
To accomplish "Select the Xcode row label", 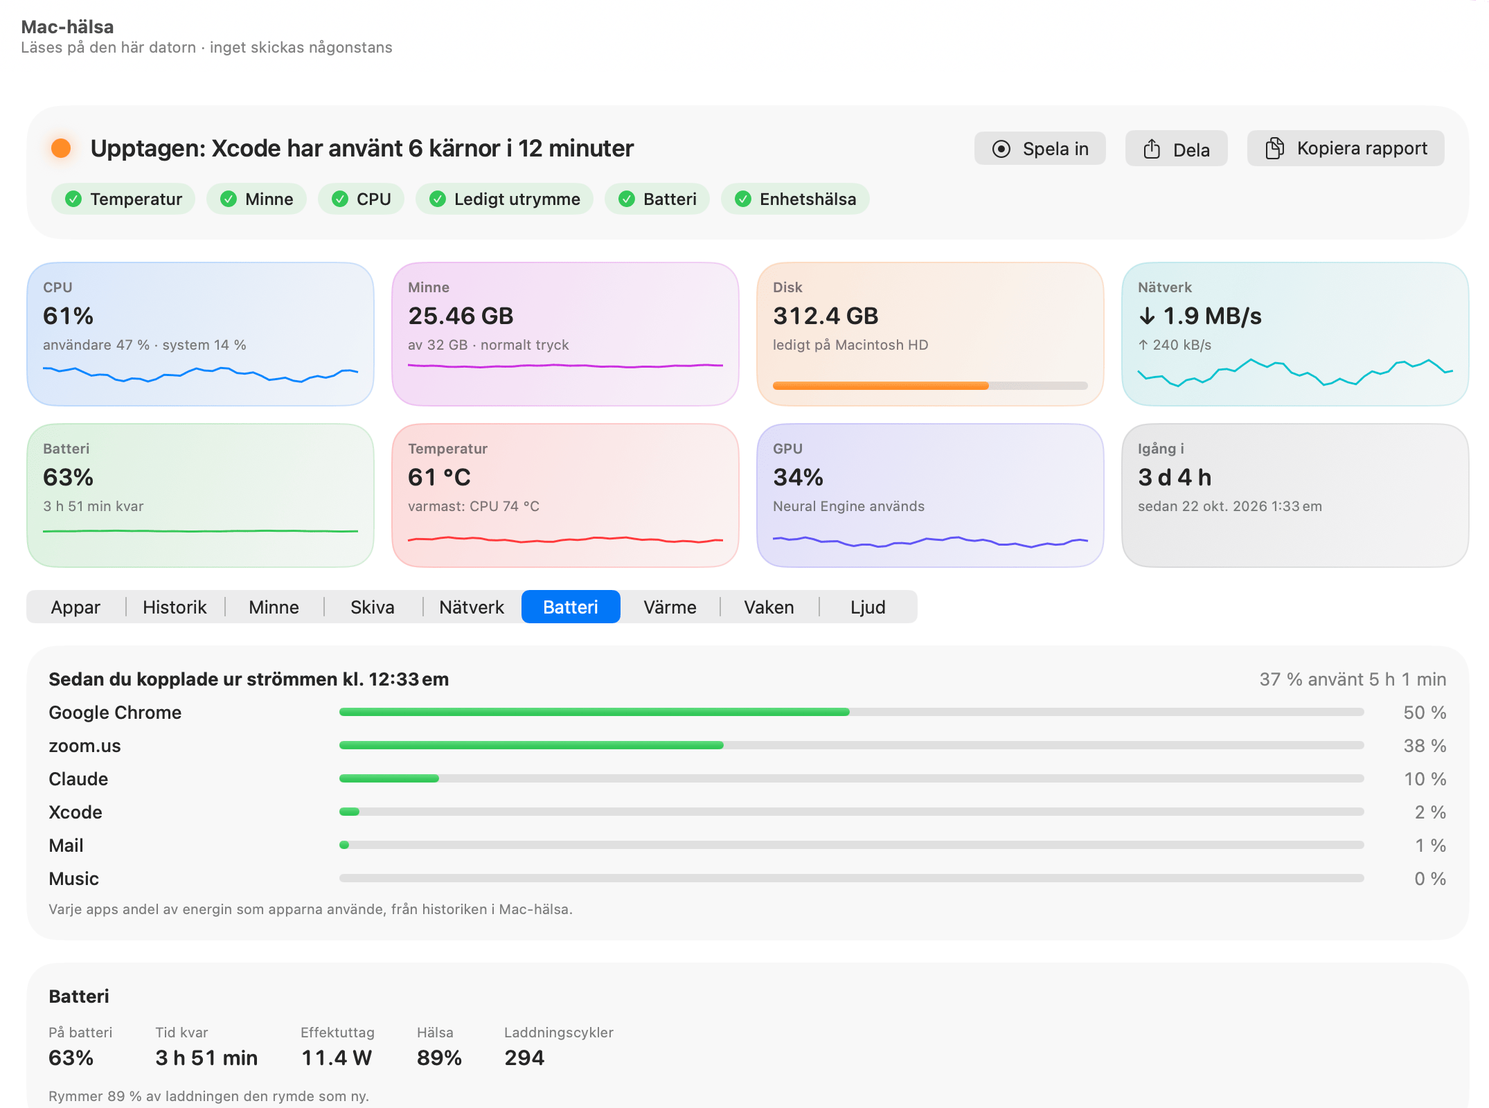I will point(75,812).
